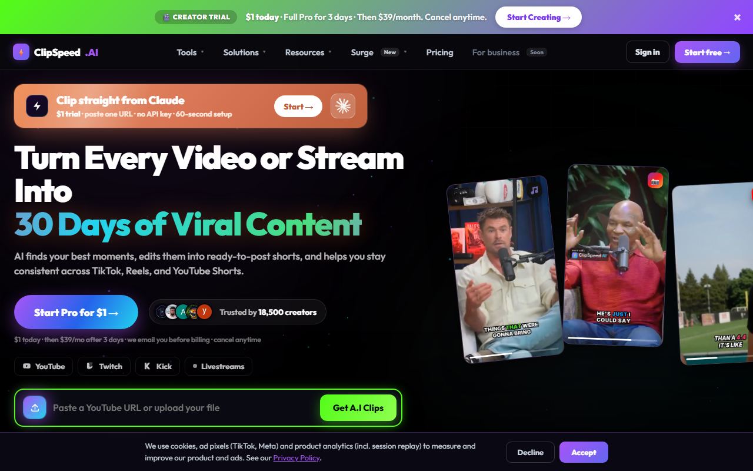
Task: Open the Privacy Policy link
Action: (x=296, y=457)
